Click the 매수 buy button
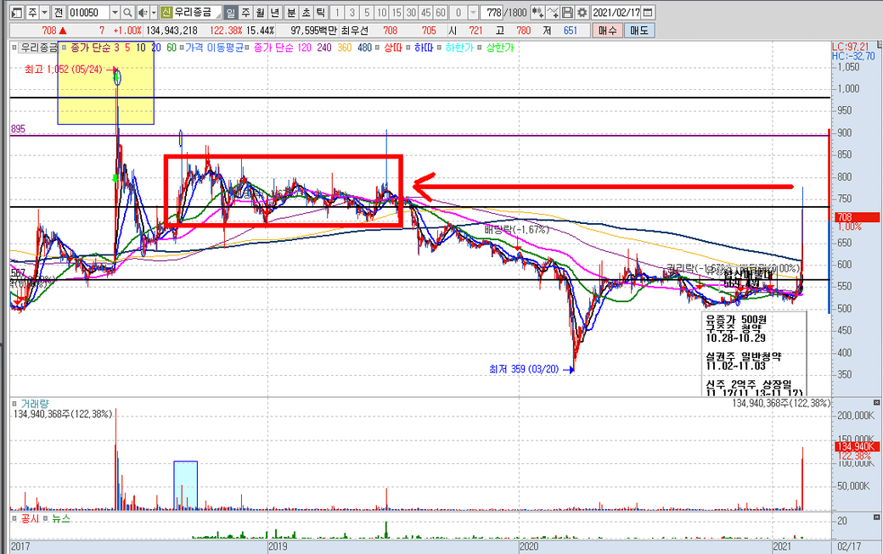 pos(607,31)
